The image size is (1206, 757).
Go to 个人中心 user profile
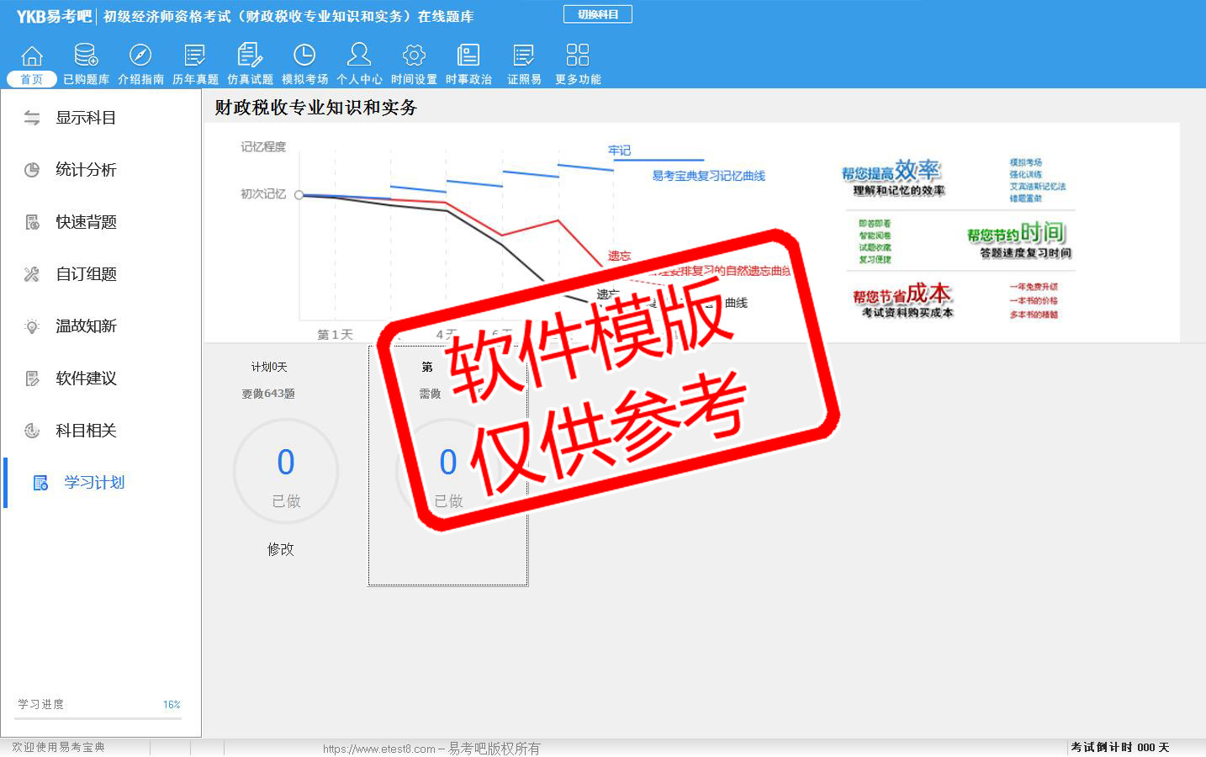click(x=359, y=64)
